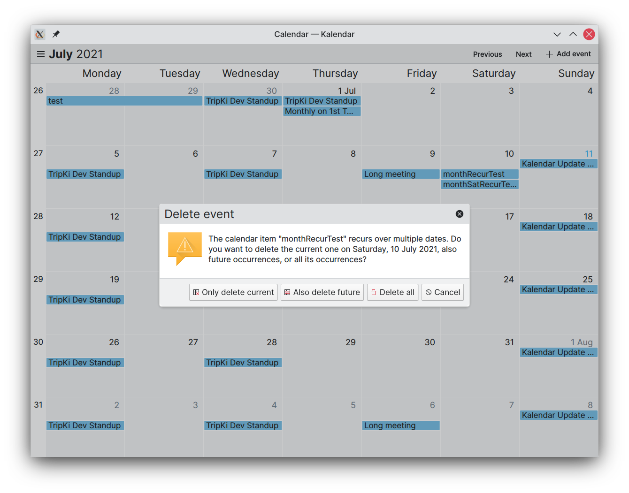Close the Delete event dialog
The image size is (629, 493).
pyautogui.click(x=460, y=214)
